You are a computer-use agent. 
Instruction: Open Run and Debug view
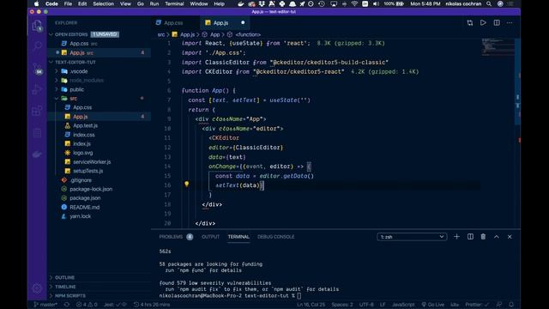coord(37,89)
